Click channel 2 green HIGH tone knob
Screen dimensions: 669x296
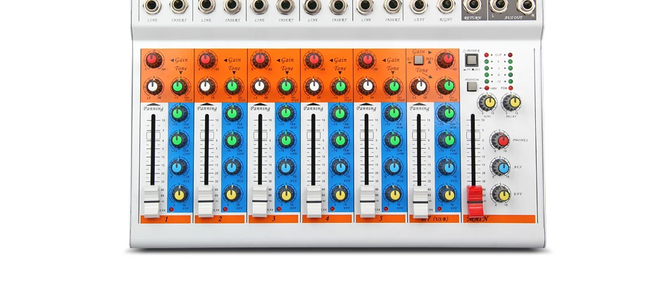233,87
